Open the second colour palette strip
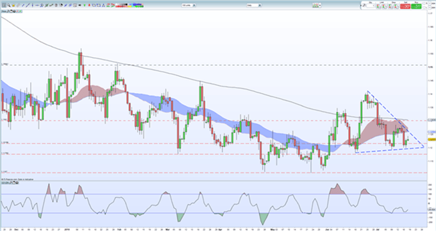This screenshot has height=231, width=436. tap(136, 5)
